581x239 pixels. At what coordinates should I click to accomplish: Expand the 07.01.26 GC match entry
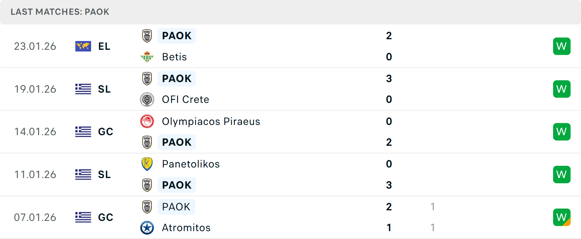point(290,217)
